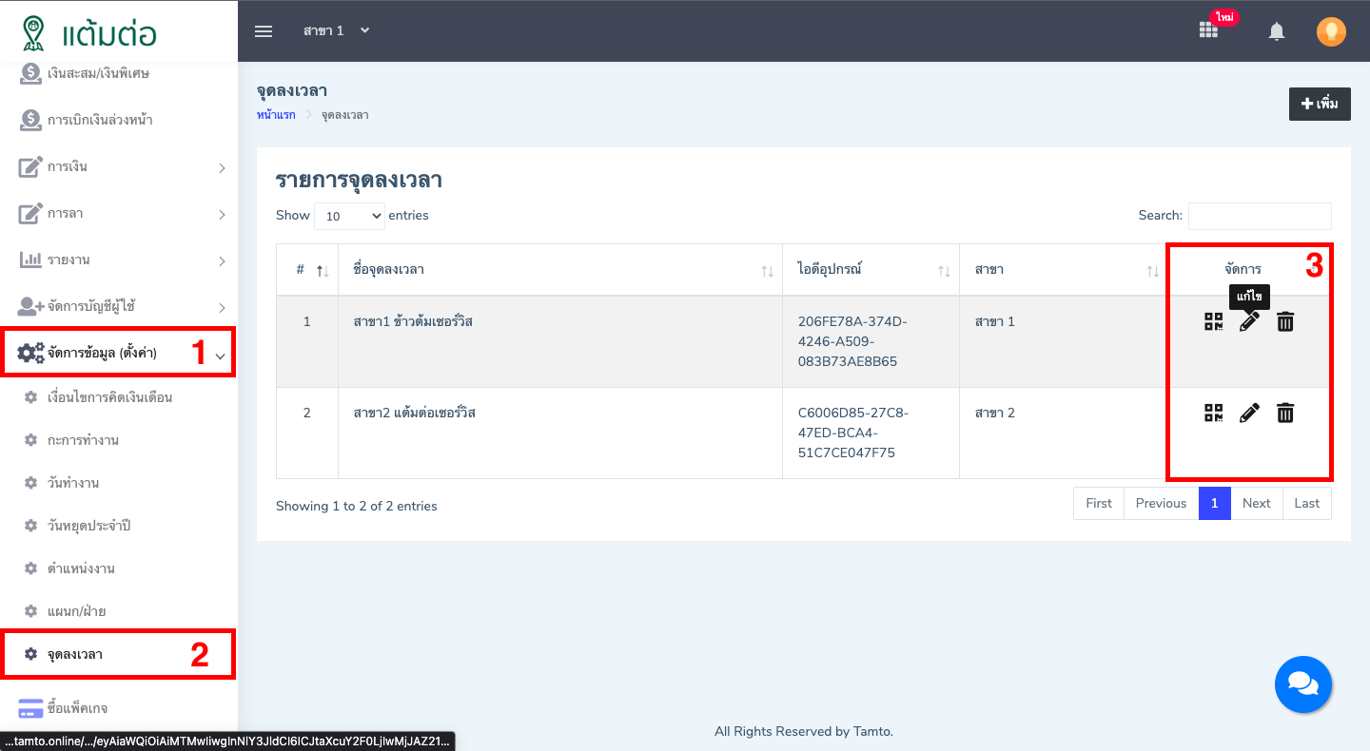Open the Show entries count dropdown

[x=349, y=216]
